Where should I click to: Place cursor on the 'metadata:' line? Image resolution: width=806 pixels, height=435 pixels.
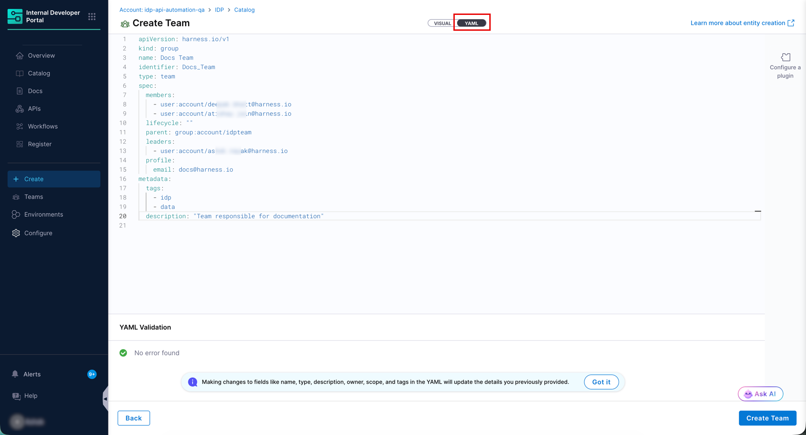pos(155,179)
